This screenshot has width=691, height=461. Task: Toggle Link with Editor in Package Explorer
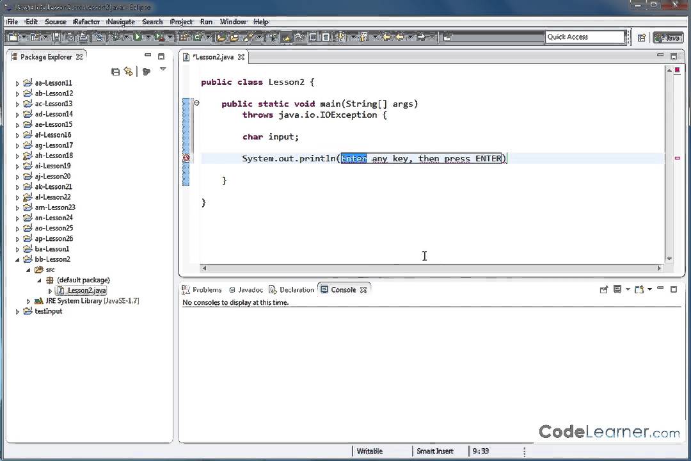click(x=128, y=72)
